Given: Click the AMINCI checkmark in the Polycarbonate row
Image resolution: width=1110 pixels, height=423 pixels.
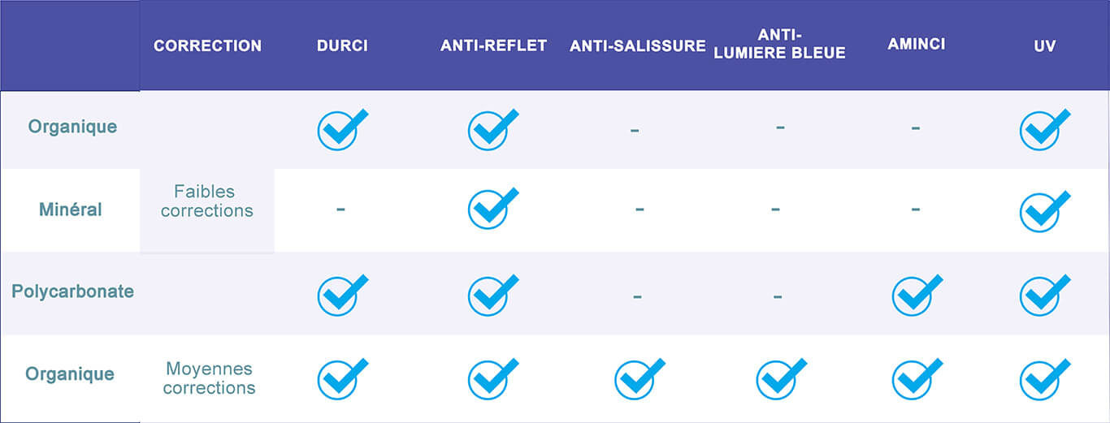Looking at the screenshot, I should [x=917, y=295].
